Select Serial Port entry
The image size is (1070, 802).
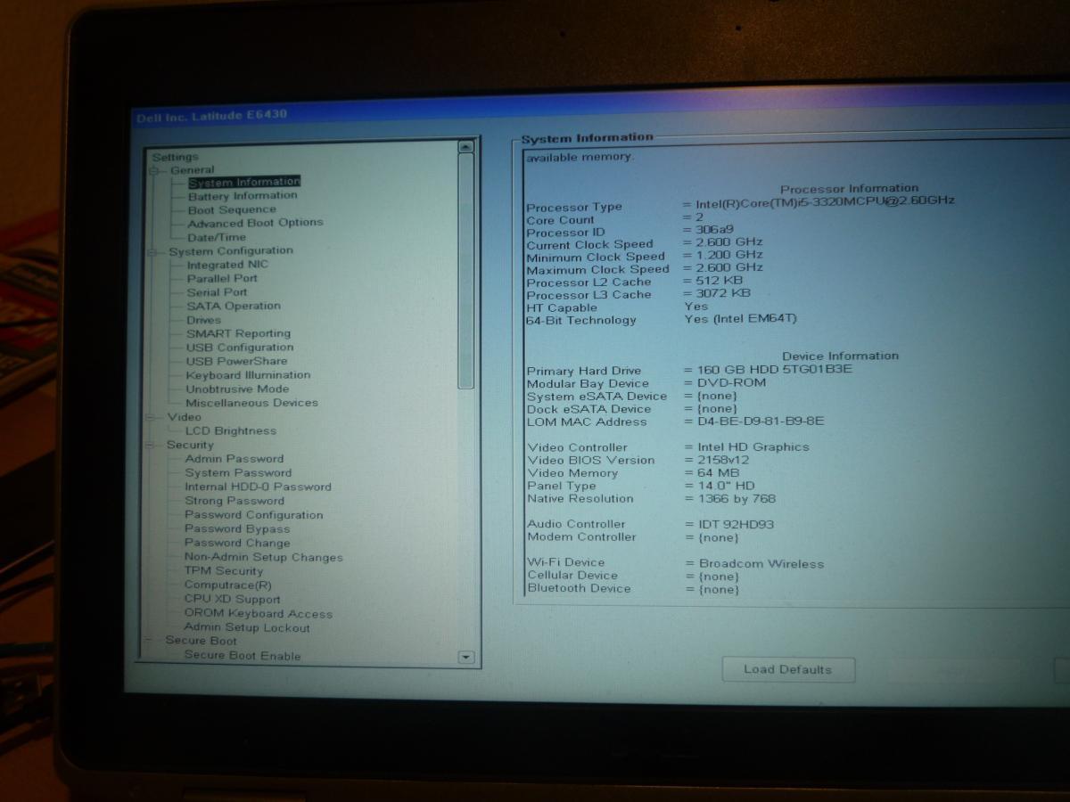[217, 292]
